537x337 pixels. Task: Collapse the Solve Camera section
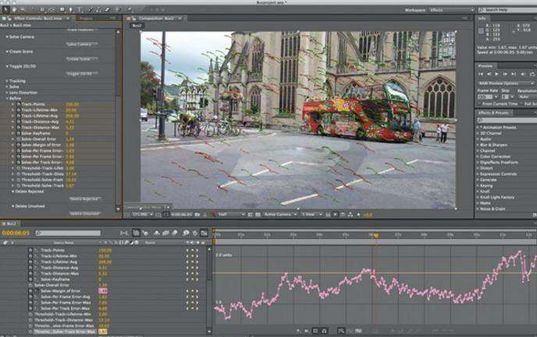point(7,37)
